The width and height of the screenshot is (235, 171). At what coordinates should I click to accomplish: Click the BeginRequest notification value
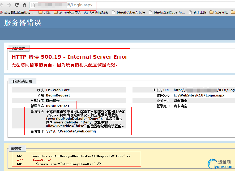58,95
